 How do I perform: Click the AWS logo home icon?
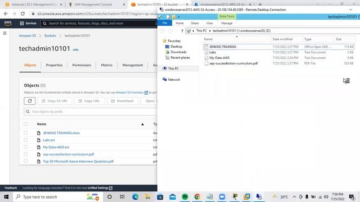[8, 23]
